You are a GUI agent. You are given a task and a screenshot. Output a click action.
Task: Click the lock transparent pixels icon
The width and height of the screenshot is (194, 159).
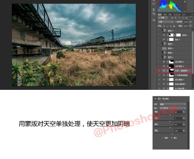click(164, 26)
